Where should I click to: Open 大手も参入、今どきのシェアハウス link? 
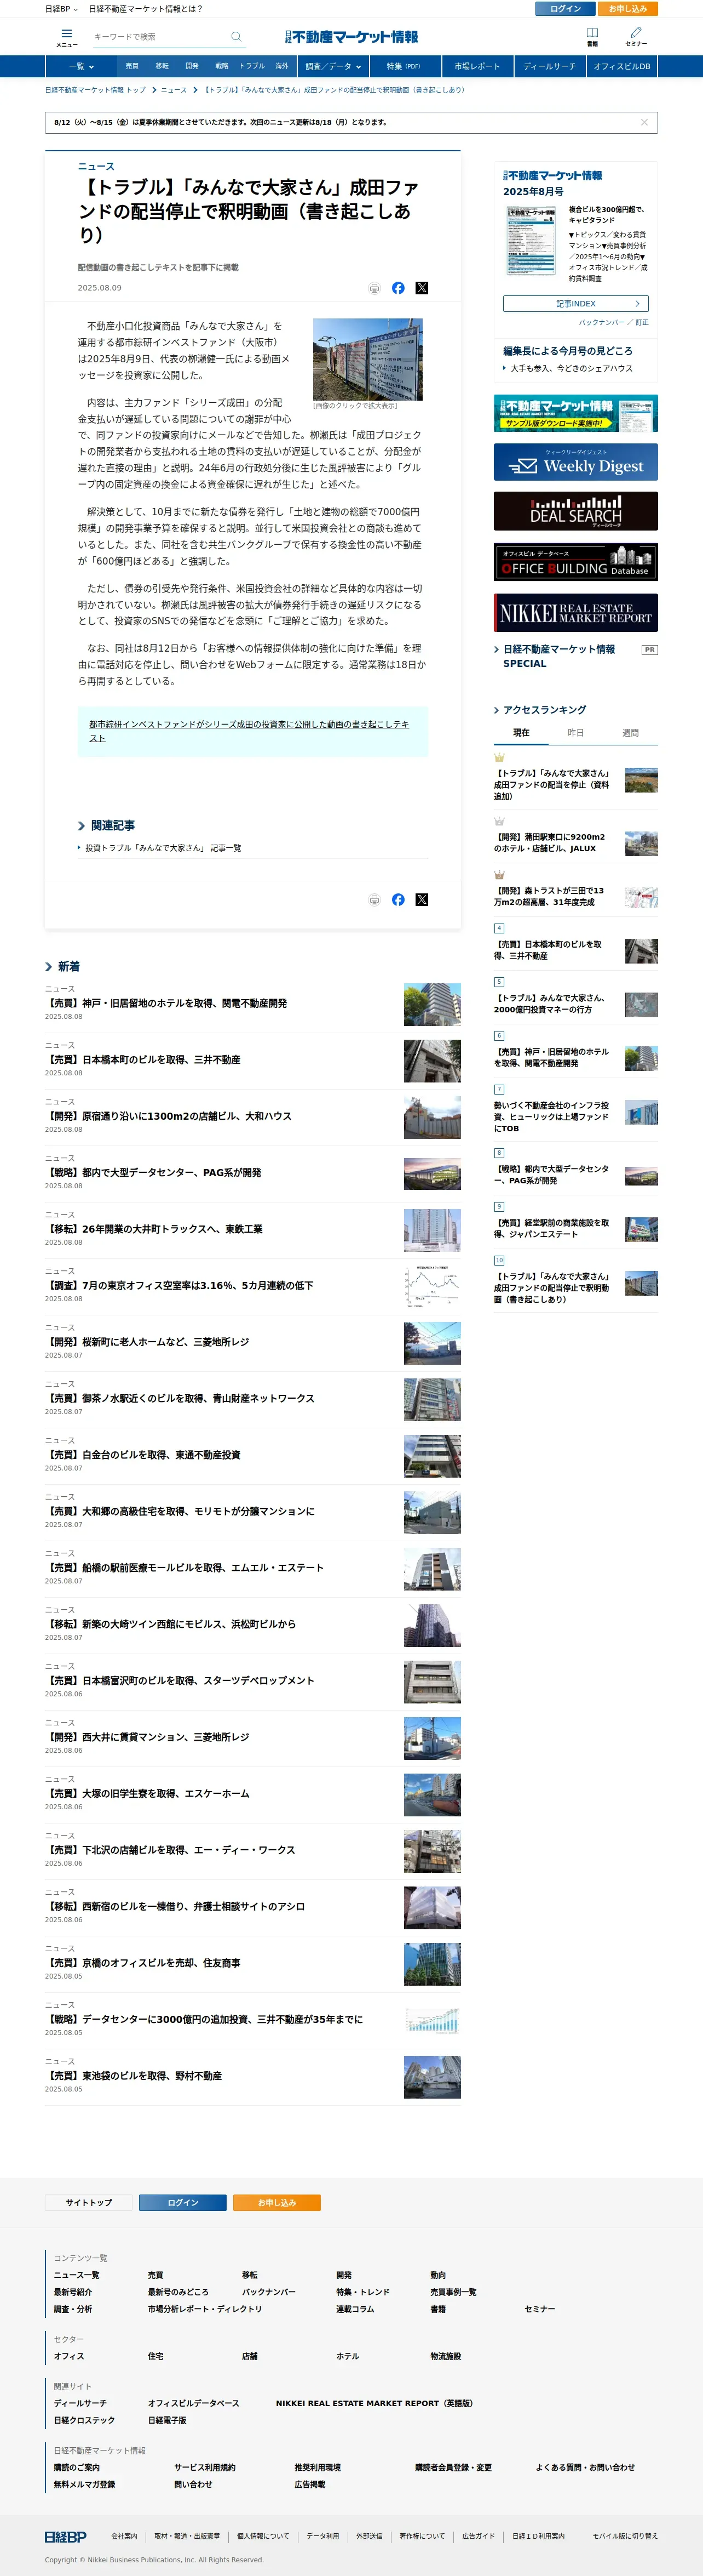(x=571, y=368)
